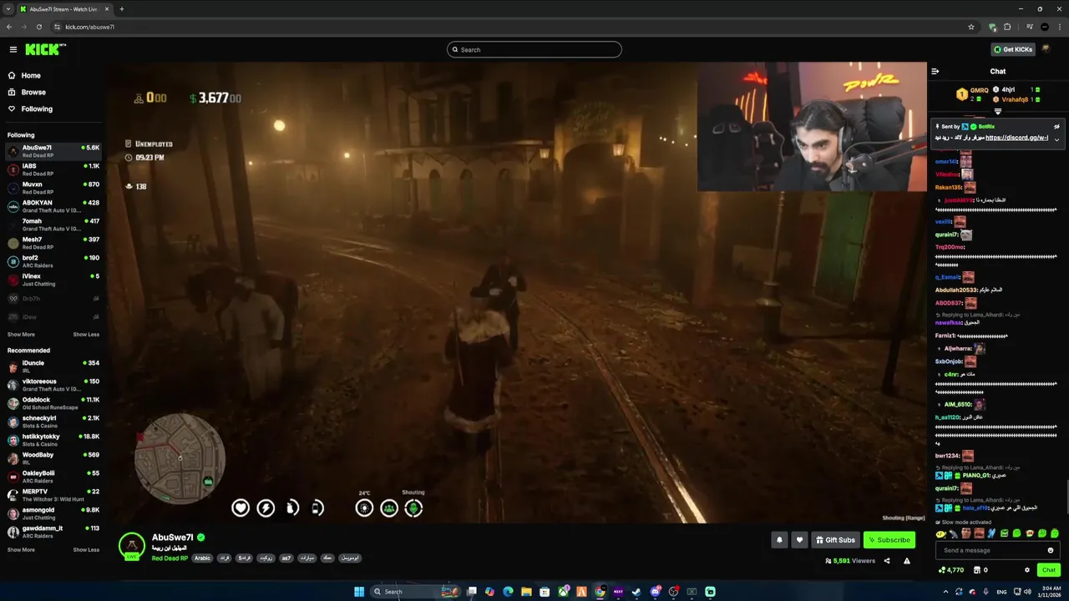Open ABOKYAN channel in sidebar
The image size is (1069, 601).
click(53, 206)
